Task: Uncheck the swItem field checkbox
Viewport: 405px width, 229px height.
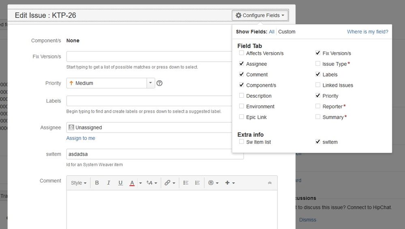Action: point(318,141)
